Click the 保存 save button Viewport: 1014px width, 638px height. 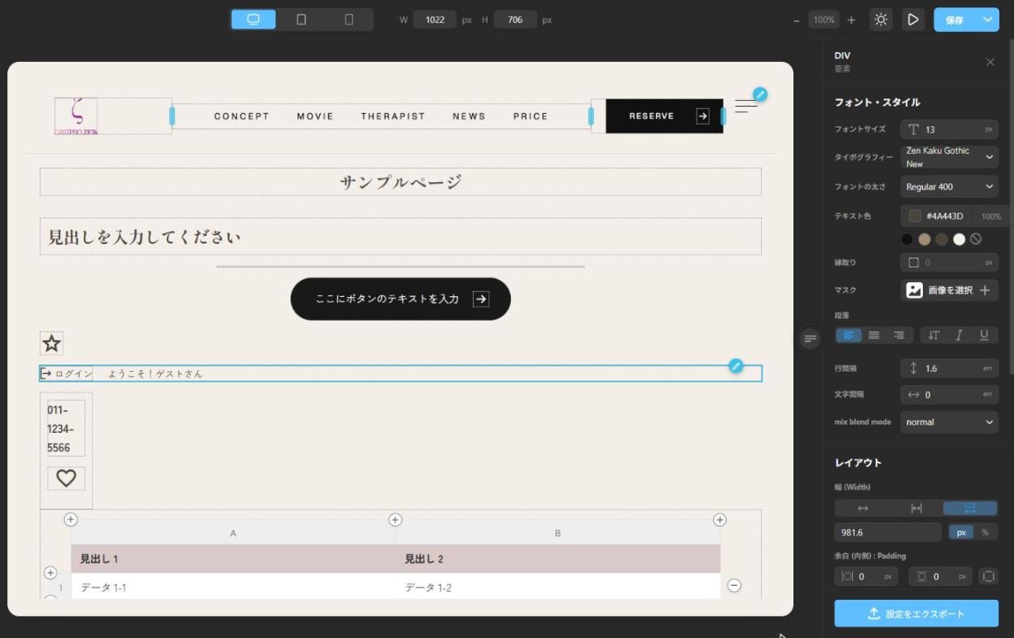955,20
